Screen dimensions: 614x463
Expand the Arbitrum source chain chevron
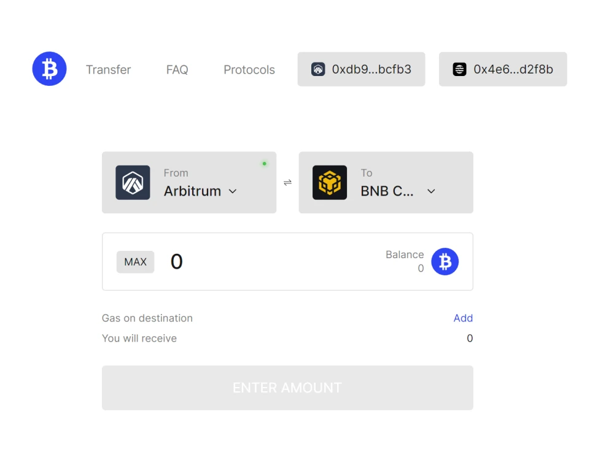233,191
